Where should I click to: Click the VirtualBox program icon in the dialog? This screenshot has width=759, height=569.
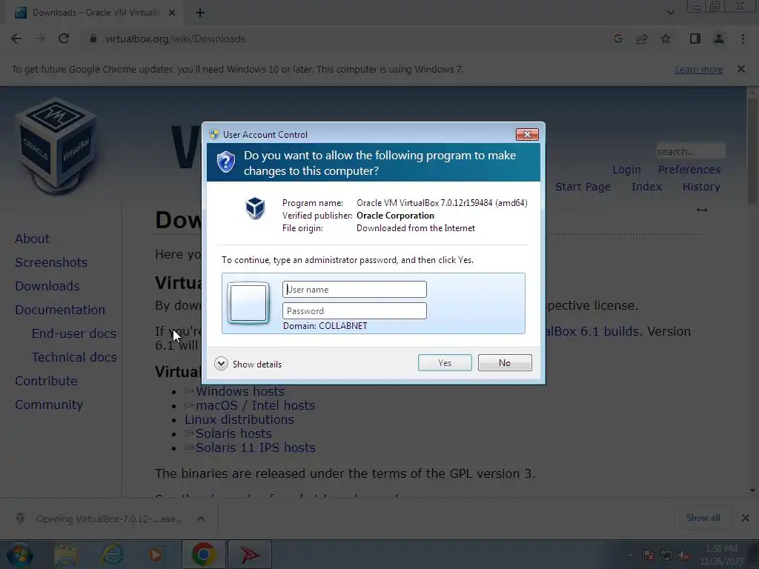point(255,208)
